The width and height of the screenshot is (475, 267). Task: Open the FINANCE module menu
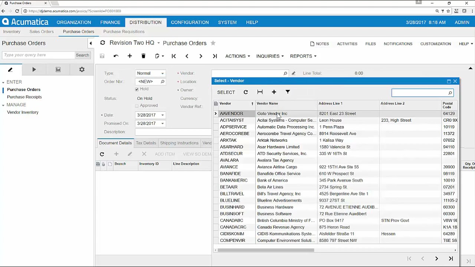tap(110, 22)
